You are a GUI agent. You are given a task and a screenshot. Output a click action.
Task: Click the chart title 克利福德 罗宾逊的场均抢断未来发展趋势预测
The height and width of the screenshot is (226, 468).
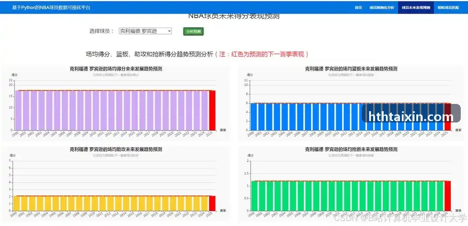pos(351,149)
